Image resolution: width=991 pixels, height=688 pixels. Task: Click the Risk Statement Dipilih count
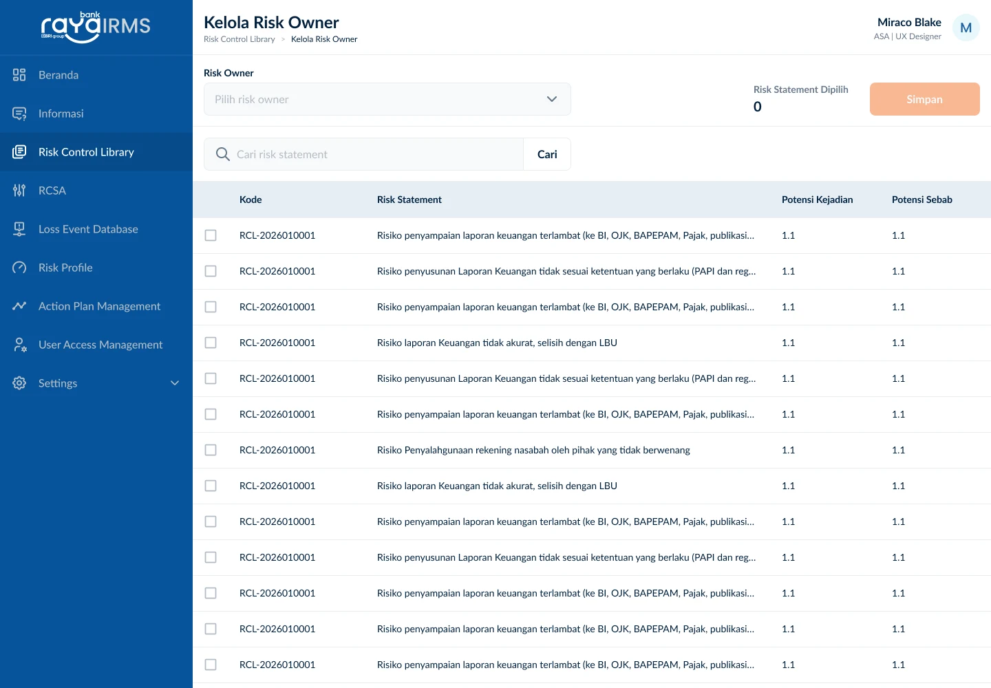(758, 107)
